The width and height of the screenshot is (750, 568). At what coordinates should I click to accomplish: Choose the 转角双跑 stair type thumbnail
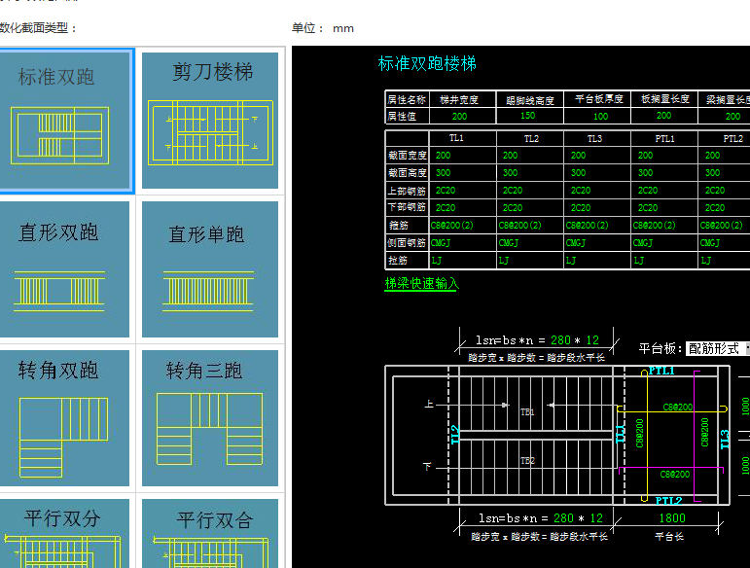[x=64, y=418]
